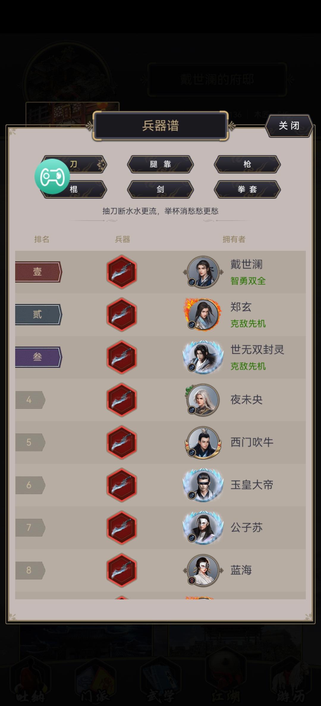Tap the 壹 first-place rank badge

point(38,272)
